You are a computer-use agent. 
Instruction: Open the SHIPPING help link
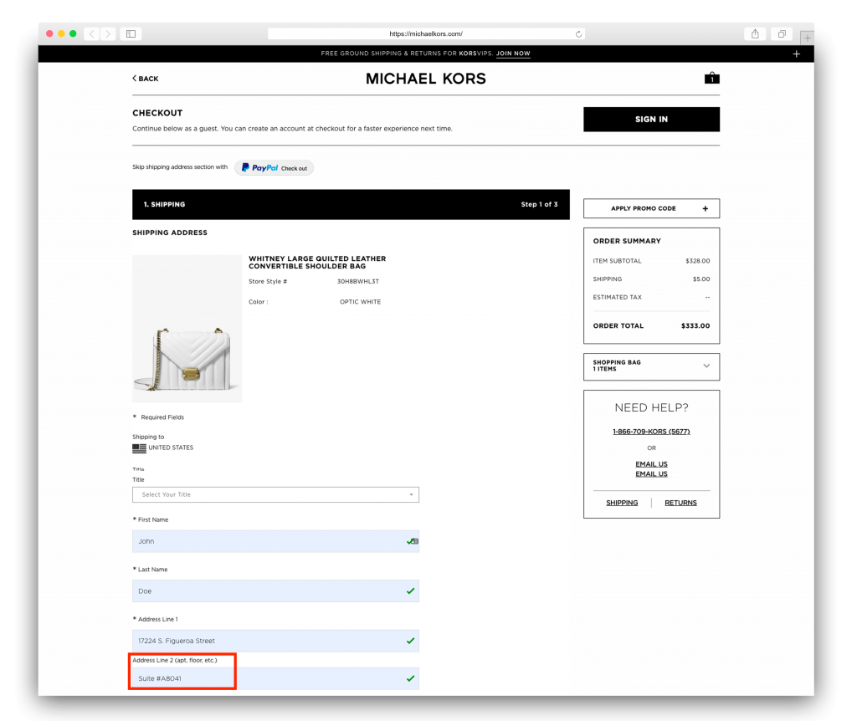pos(622,503)
